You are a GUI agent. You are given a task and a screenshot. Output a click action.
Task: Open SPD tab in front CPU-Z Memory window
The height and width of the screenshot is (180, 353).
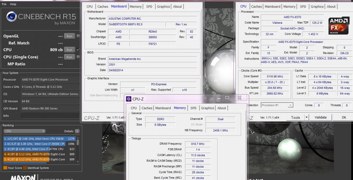point(193,108)
